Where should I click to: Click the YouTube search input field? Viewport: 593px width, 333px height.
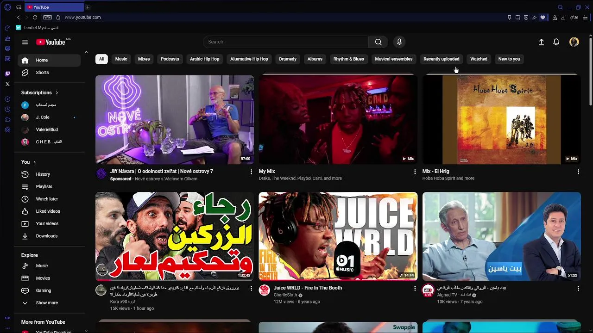(x=286, y=42)
